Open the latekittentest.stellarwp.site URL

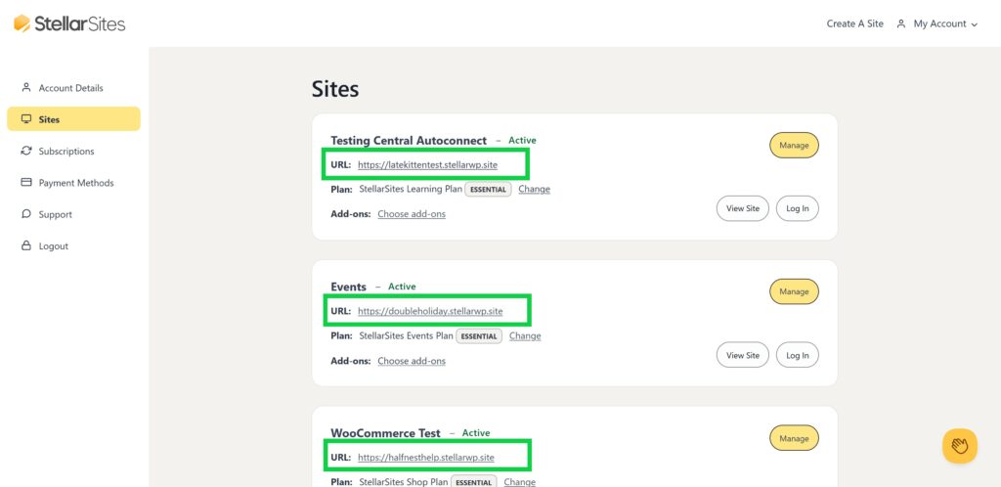pos(427,164)
